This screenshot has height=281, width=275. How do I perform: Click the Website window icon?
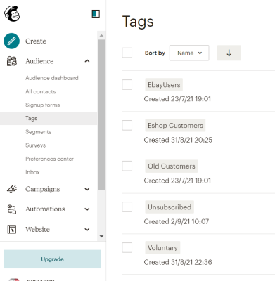pos(12,229)
